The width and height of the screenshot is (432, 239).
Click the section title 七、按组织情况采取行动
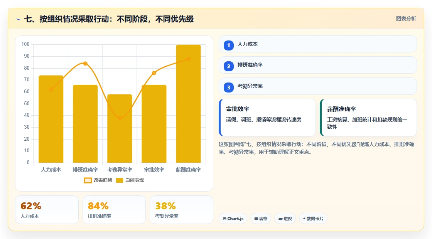coord(109,19)
